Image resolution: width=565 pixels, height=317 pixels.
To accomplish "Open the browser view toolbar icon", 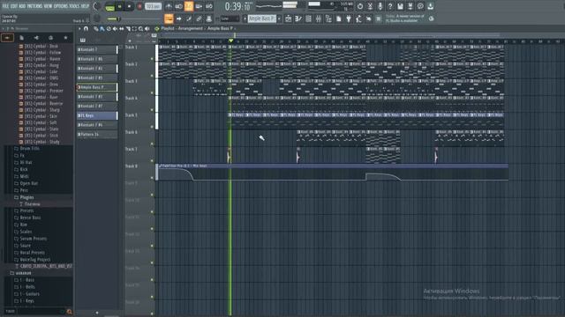I will pyautogui.click(x=328, y=18).
